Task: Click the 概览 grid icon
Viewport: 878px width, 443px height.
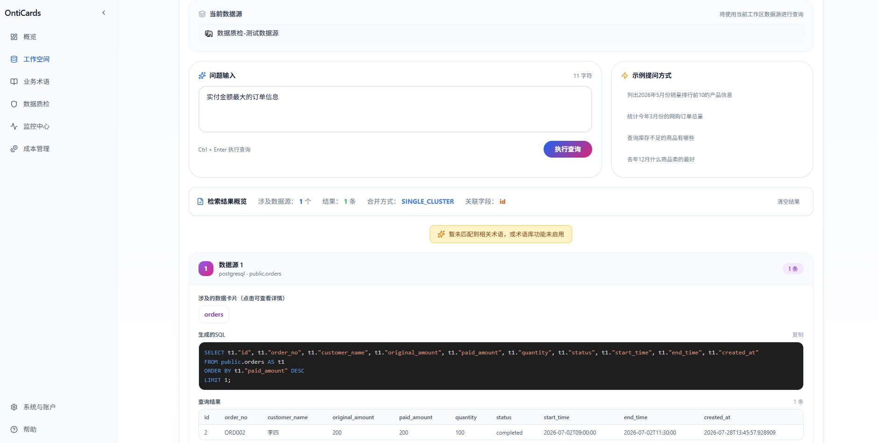Action: click(x=14, y=37)
